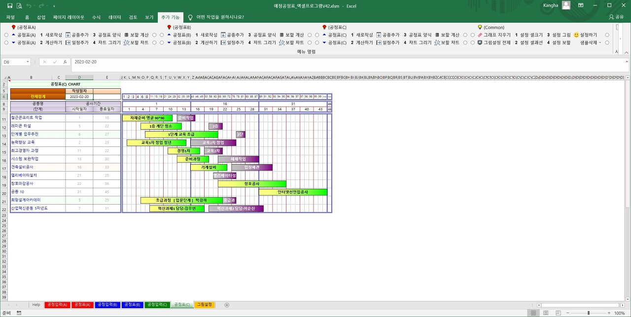Click 공종추가 icon in the 공정표(A) group

coord(68,35)
